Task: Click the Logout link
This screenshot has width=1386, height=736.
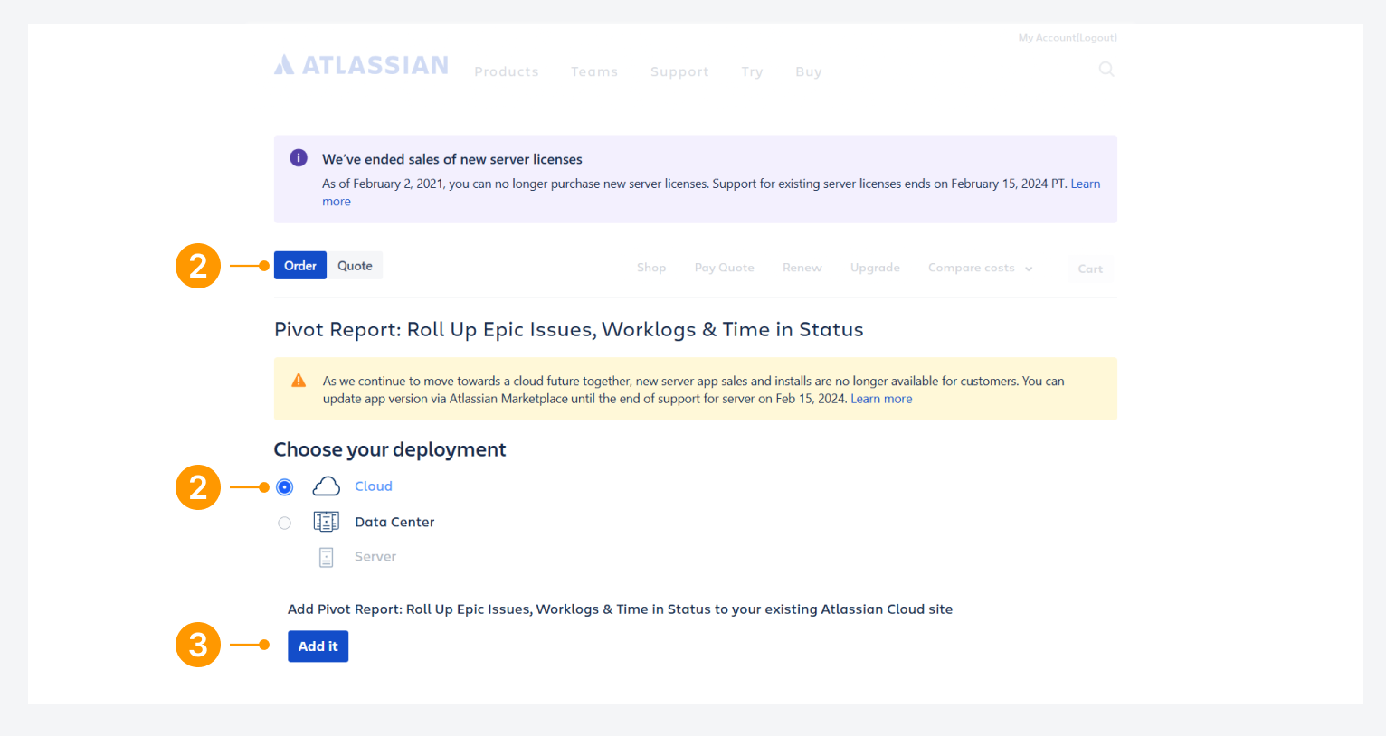Action: point(1096,38)
